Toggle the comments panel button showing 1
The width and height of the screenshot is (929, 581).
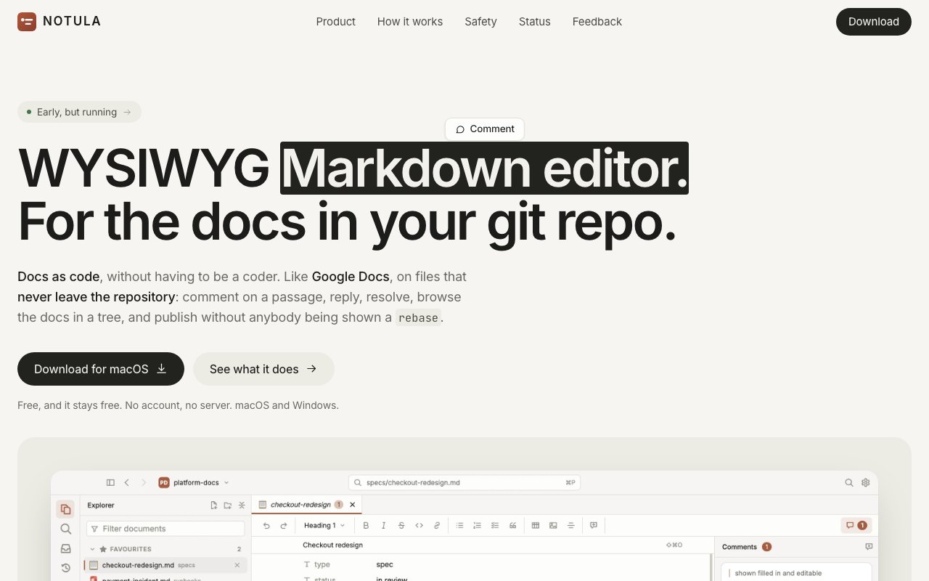coord(856,525)
